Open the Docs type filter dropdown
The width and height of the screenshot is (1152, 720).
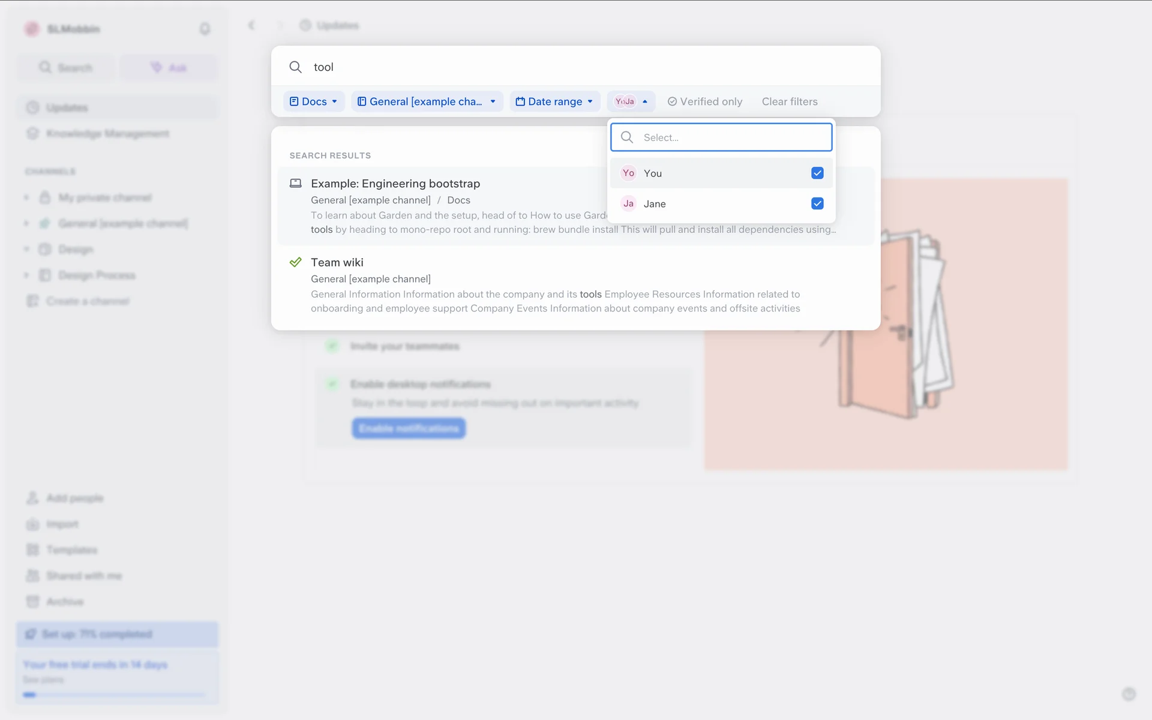point(314,102)
